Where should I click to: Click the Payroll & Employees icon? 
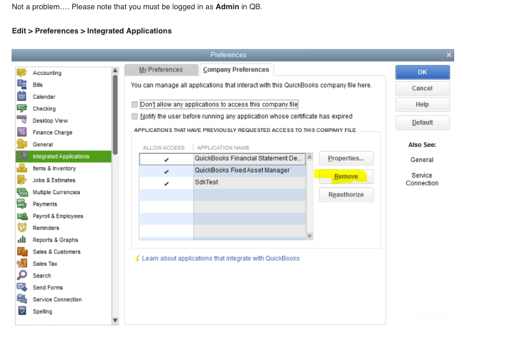click(x=22, y=216)
